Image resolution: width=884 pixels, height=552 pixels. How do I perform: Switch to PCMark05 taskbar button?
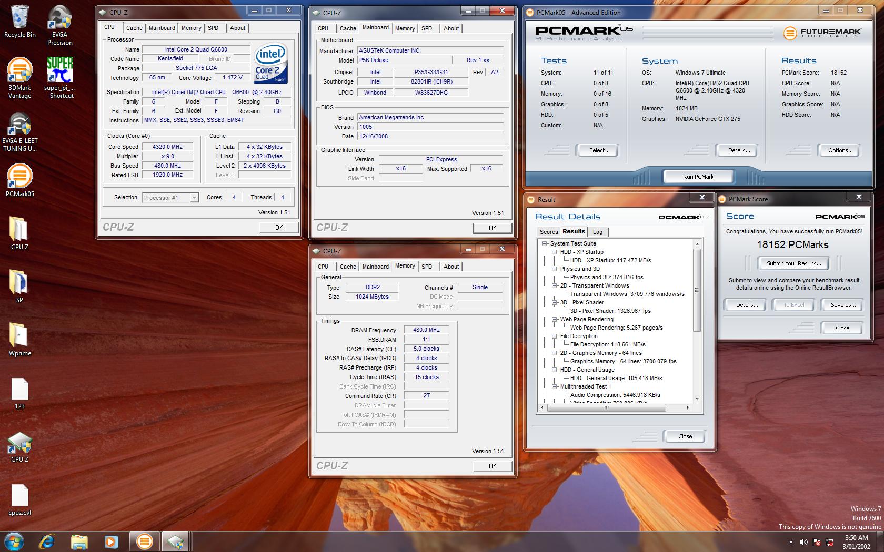click(144, 541)
